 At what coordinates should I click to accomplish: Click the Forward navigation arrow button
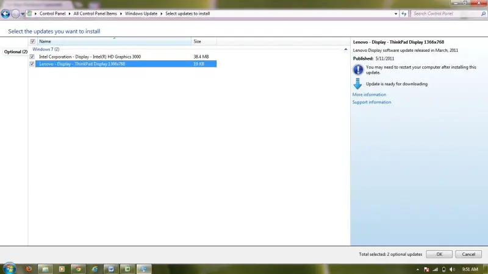coord(15,13)
